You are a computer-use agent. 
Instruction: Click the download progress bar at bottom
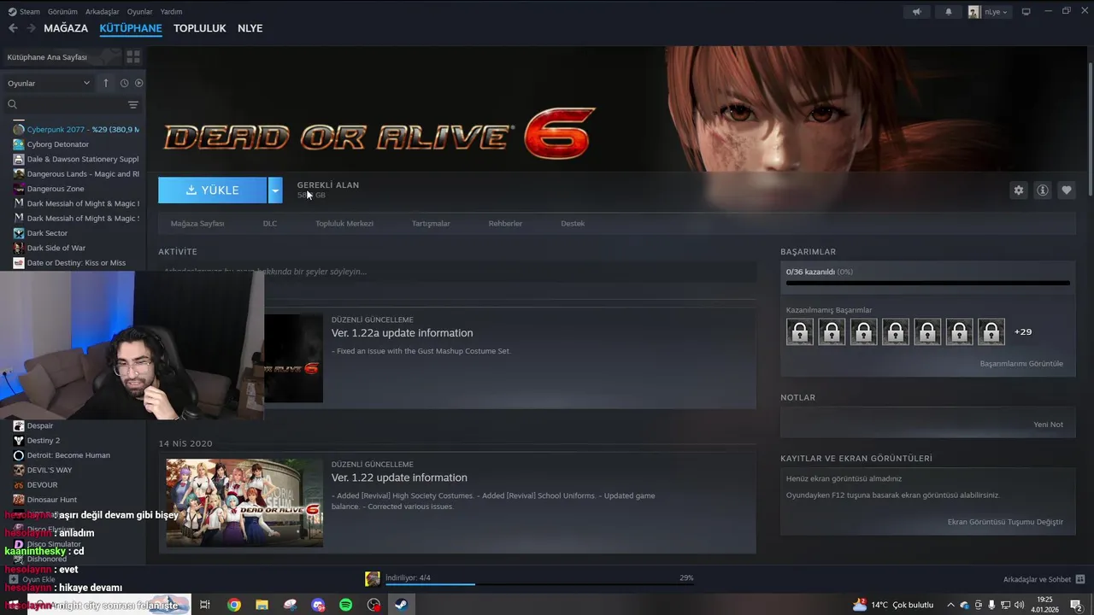528,583
